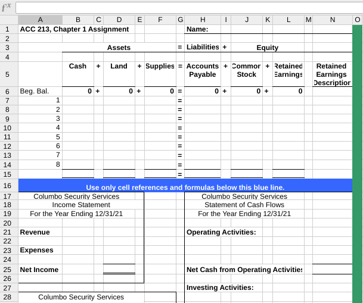Select column N header

pyautogui.click(x=333, y=20)
